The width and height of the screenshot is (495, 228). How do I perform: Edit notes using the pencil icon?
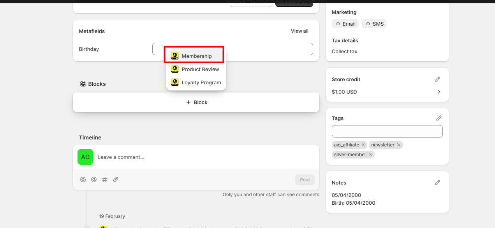coord(437,183)
